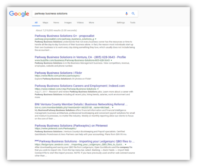The width and height of the screenshot is (197, 167).
Task: Click the ledgersync.zendesk.com URL text
Action: (79, 145)
